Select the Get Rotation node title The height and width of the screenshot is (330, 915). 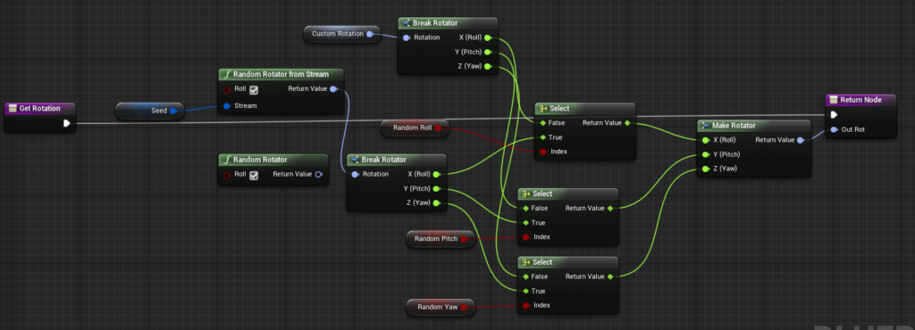pyautogui.click(x=39, y=108)
